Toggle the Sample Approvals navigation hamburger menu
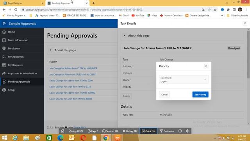This screenshot has height=141, width=250. pos(4,23)
